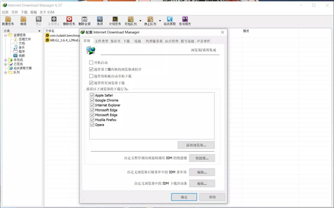Viewport: 334px width, 208px height.
Task: Select the 站点抓取方案 tree entry
Action: (20, 68)
